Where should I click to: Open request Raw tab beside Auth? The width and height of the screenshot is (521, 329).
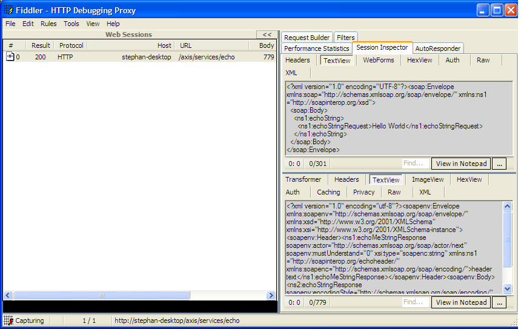[483, 60]
